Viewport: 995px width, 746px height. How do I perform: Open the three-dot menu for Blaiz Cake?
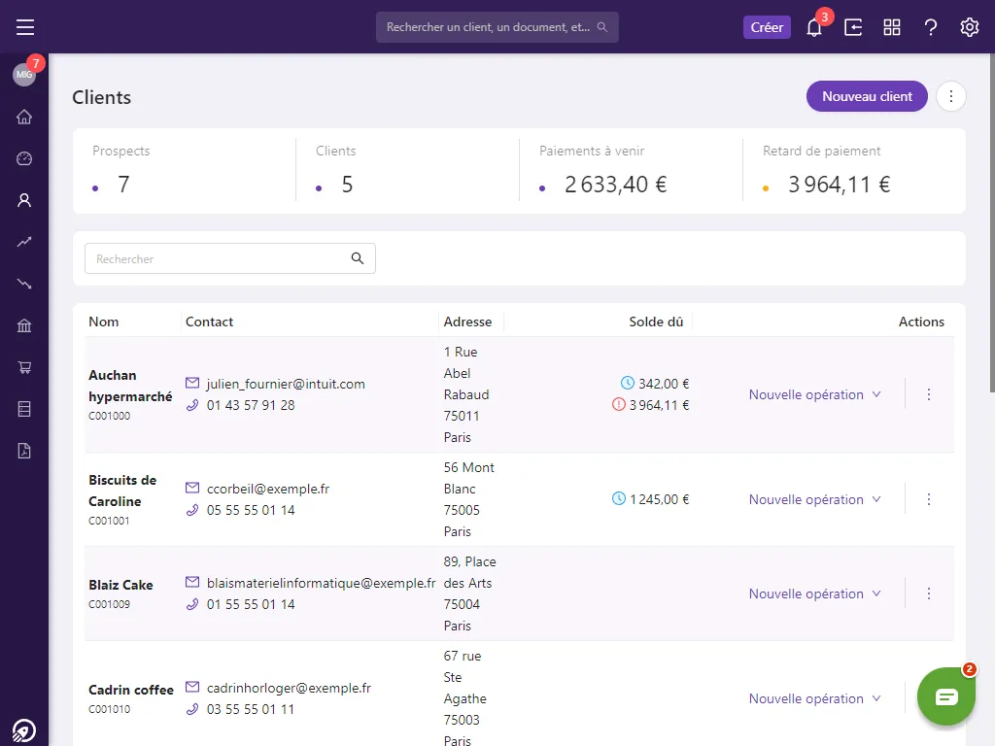tap(928, 593)
